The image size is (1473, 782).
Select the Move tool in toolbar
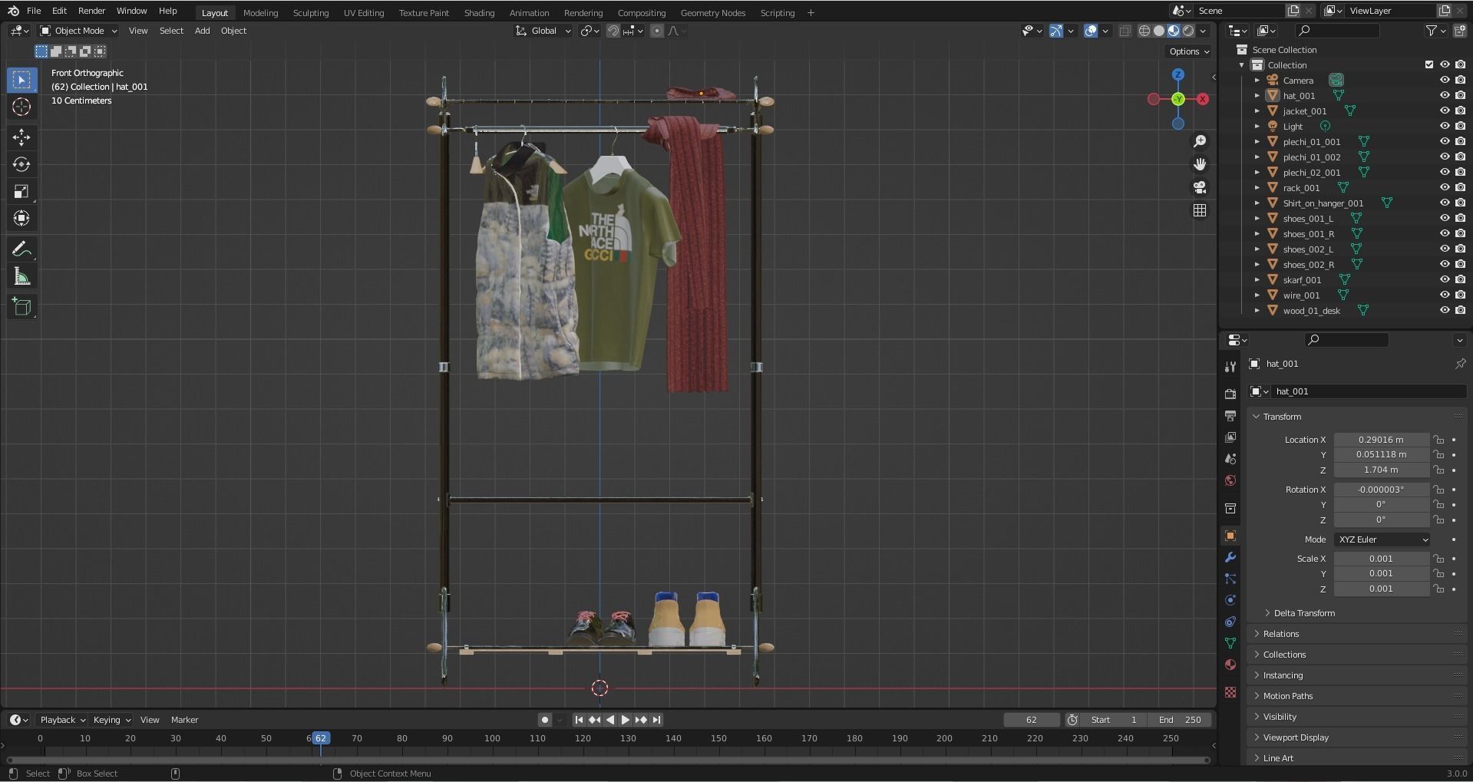click(21, 137)
